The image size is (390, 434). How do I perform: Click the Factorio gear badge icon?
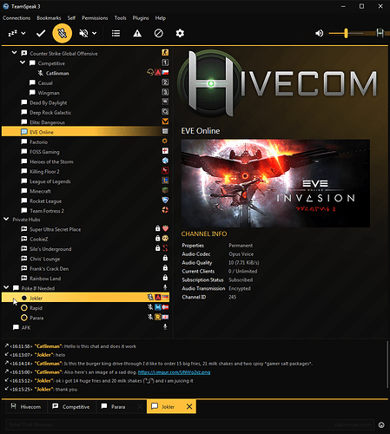coord(165,141)
